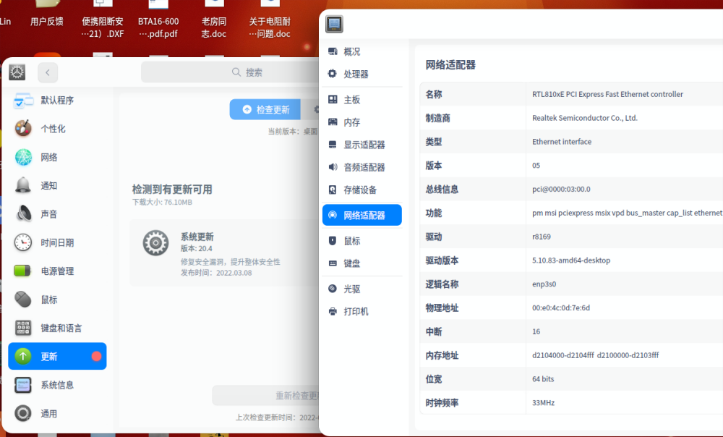Click the r8169 driver value

[x=542, y=237]
